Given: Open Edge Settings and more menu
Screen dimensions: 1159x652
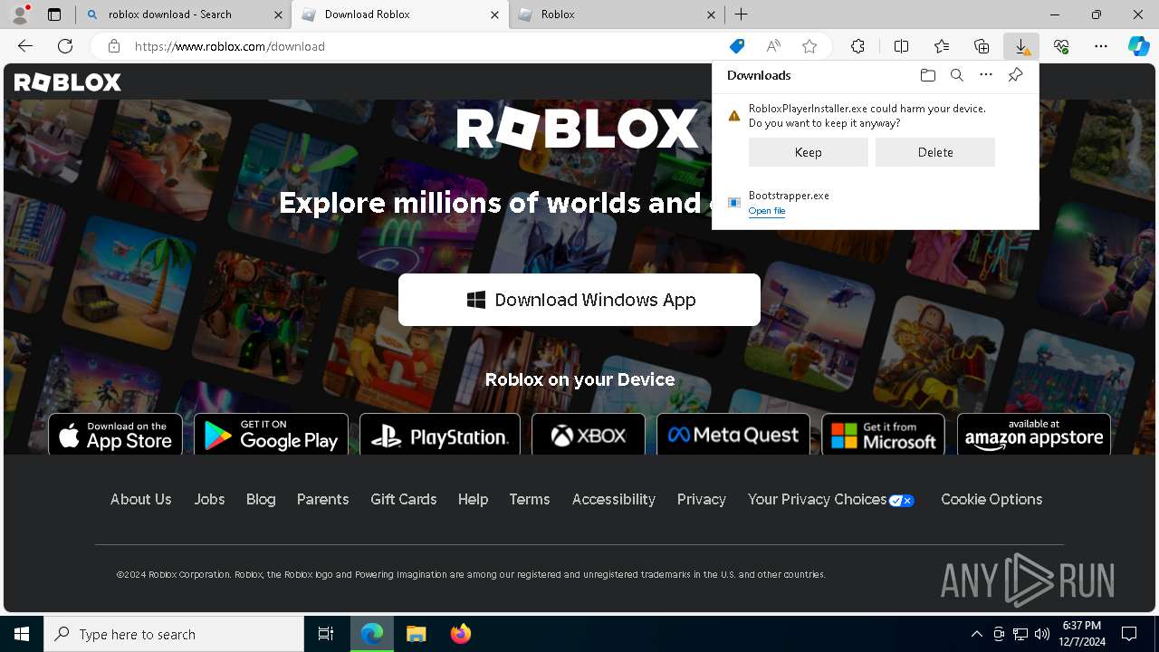Looking at the screenshot, I should pyautogui.click(x=1101, y=46).
